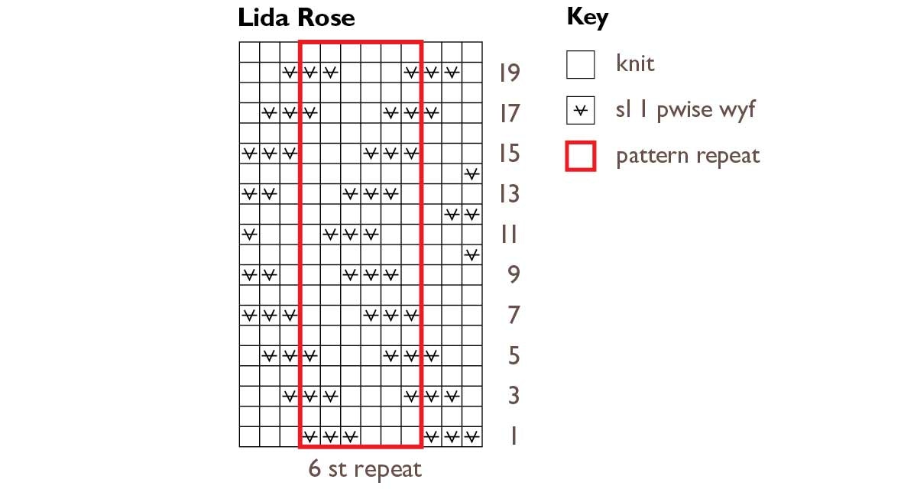
Task: Click row number 7
Action: (x=514, y=315)
